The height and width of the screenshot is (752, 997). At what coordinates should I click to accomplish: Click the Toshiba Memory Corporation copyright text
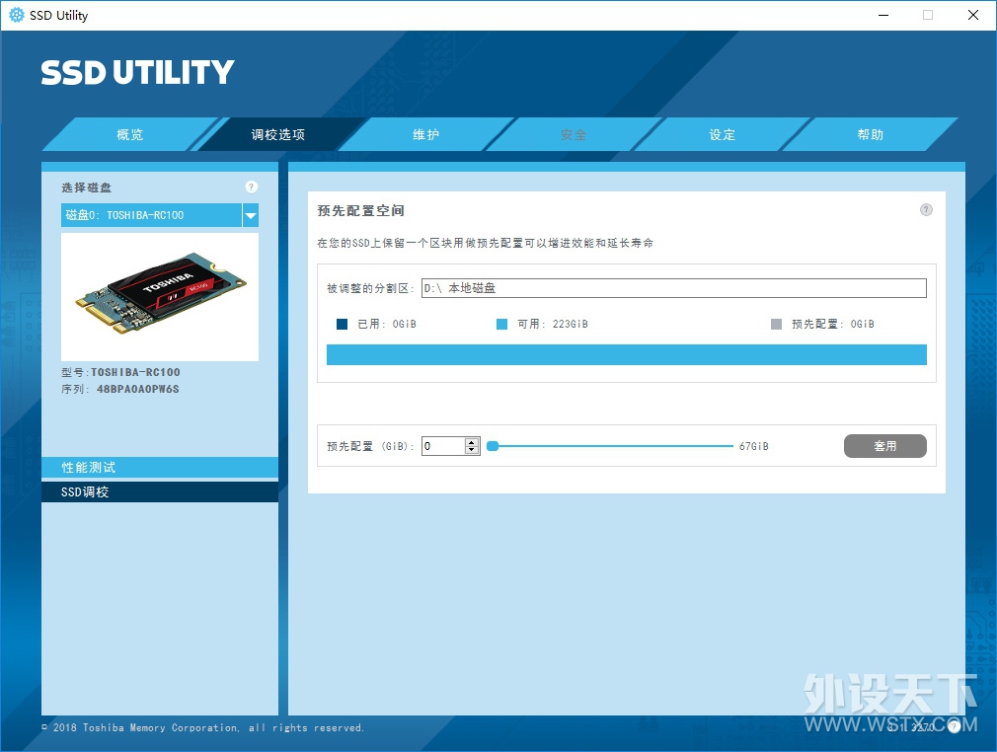pos(203,728)
